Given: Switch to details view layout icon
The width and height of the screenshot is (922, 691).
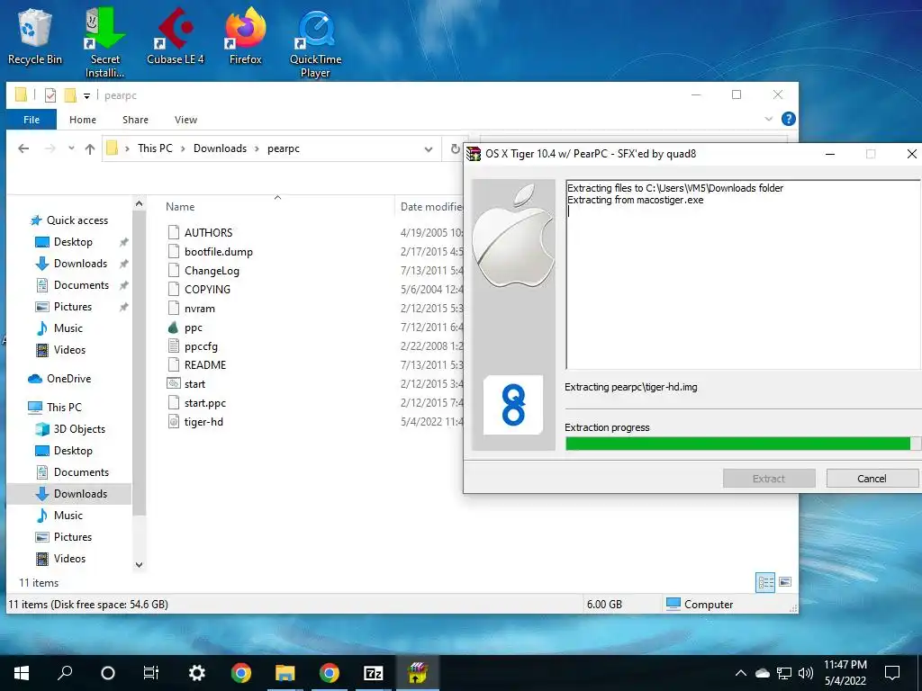Looking at the screenshot, I should (765, 582).
